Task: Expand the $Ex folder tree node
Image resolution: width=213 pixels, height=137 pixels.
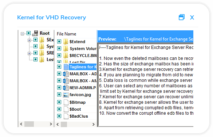Action: (29, 40)
